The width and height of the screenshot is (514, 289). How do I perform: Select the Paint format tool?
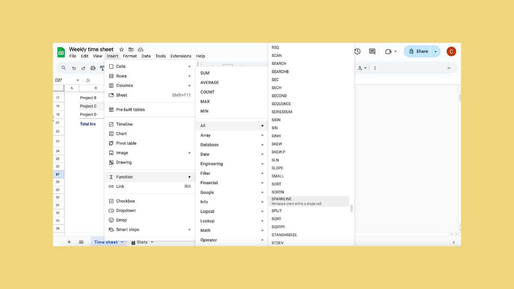point(102,68)
